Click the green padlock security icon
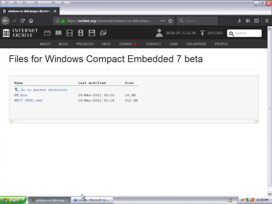The width and height of the screenshot is (272, 204). pos(63,21)
